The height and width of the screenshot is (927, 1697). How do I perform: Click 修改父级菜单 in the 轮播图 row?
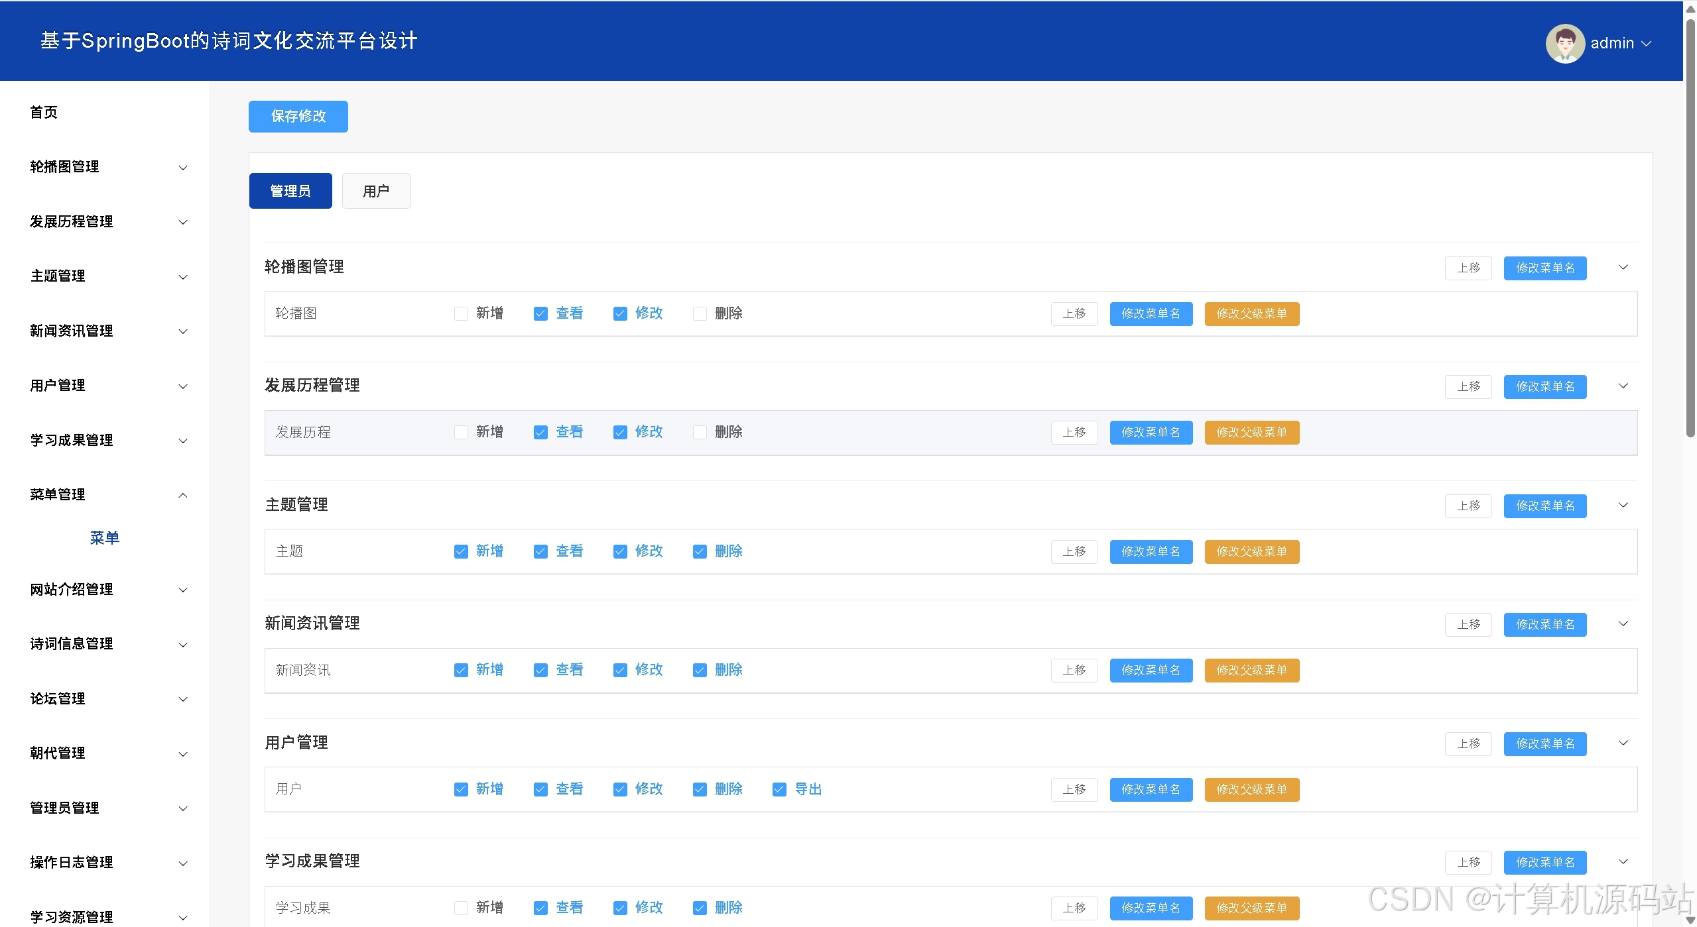pyautogui.click(x=1252, y=313)
